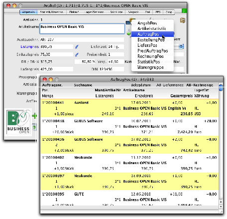The width and height of the screenshot is (227, 219).
Task: Click the Belegdatum 17.03.2011 cell
Action: (x=141, y=103)
